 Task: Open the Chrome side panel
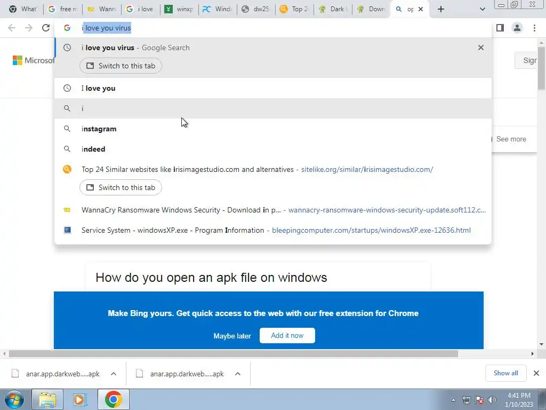[500, 28]
